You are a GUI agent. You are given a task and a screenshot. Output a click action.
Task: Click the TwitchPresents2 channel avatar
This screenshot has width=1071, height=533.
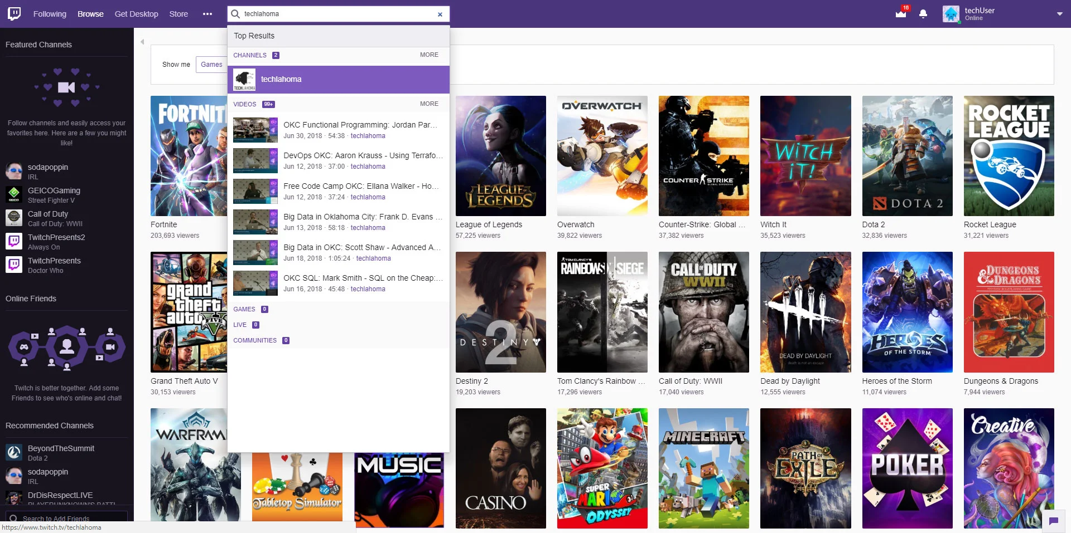(x=14, y=242)
